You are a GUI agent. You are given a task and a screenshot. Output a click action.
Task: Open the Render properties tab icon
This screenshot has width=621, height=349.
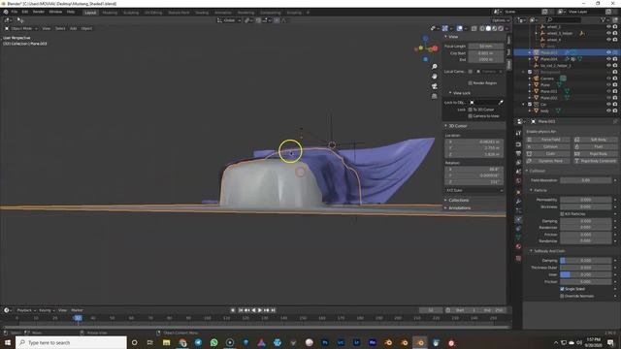point(518,144)
